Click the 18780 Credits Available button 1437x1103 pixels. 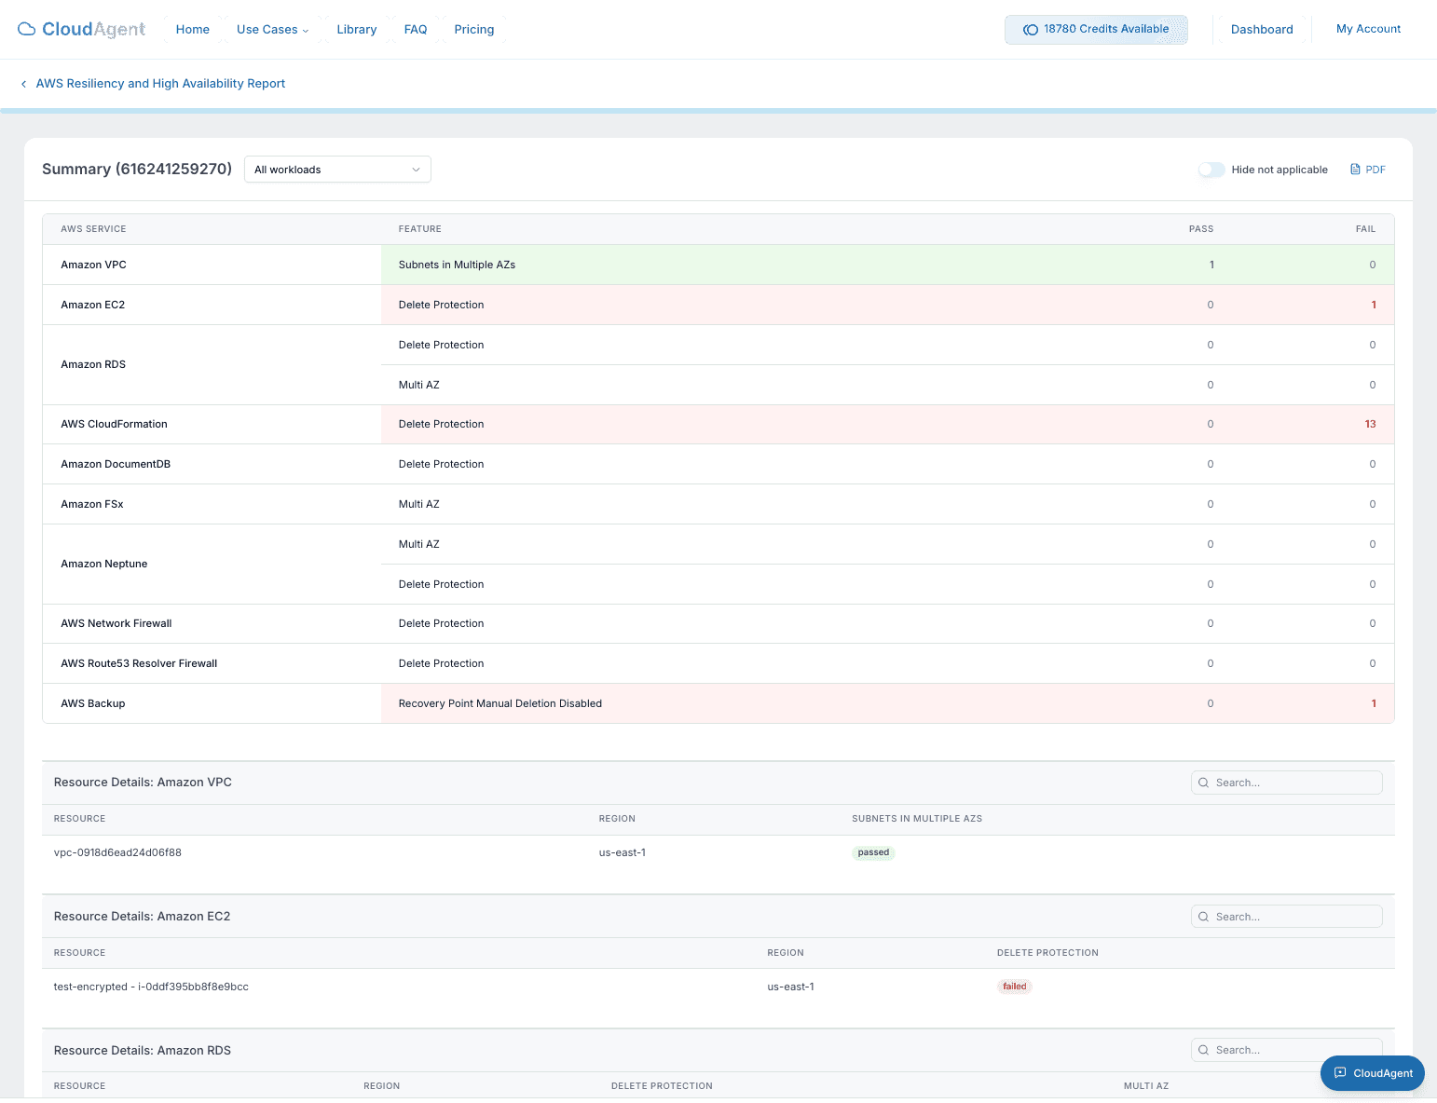1096,30
